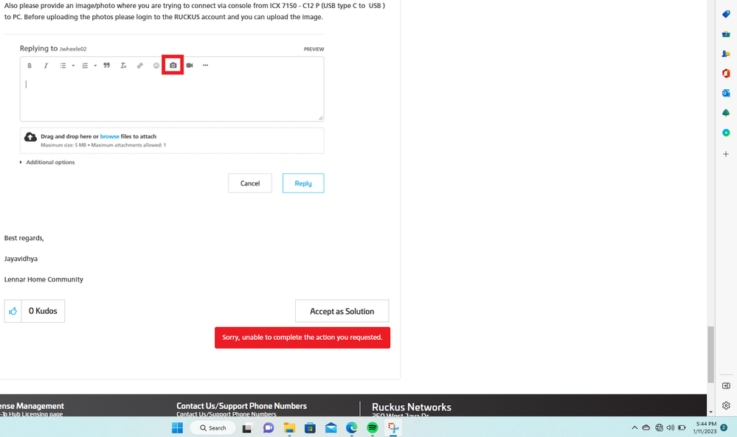Viewport: 737px width, 437px height.
Task: Open the emoji picker
Action: tap(156, 66)
